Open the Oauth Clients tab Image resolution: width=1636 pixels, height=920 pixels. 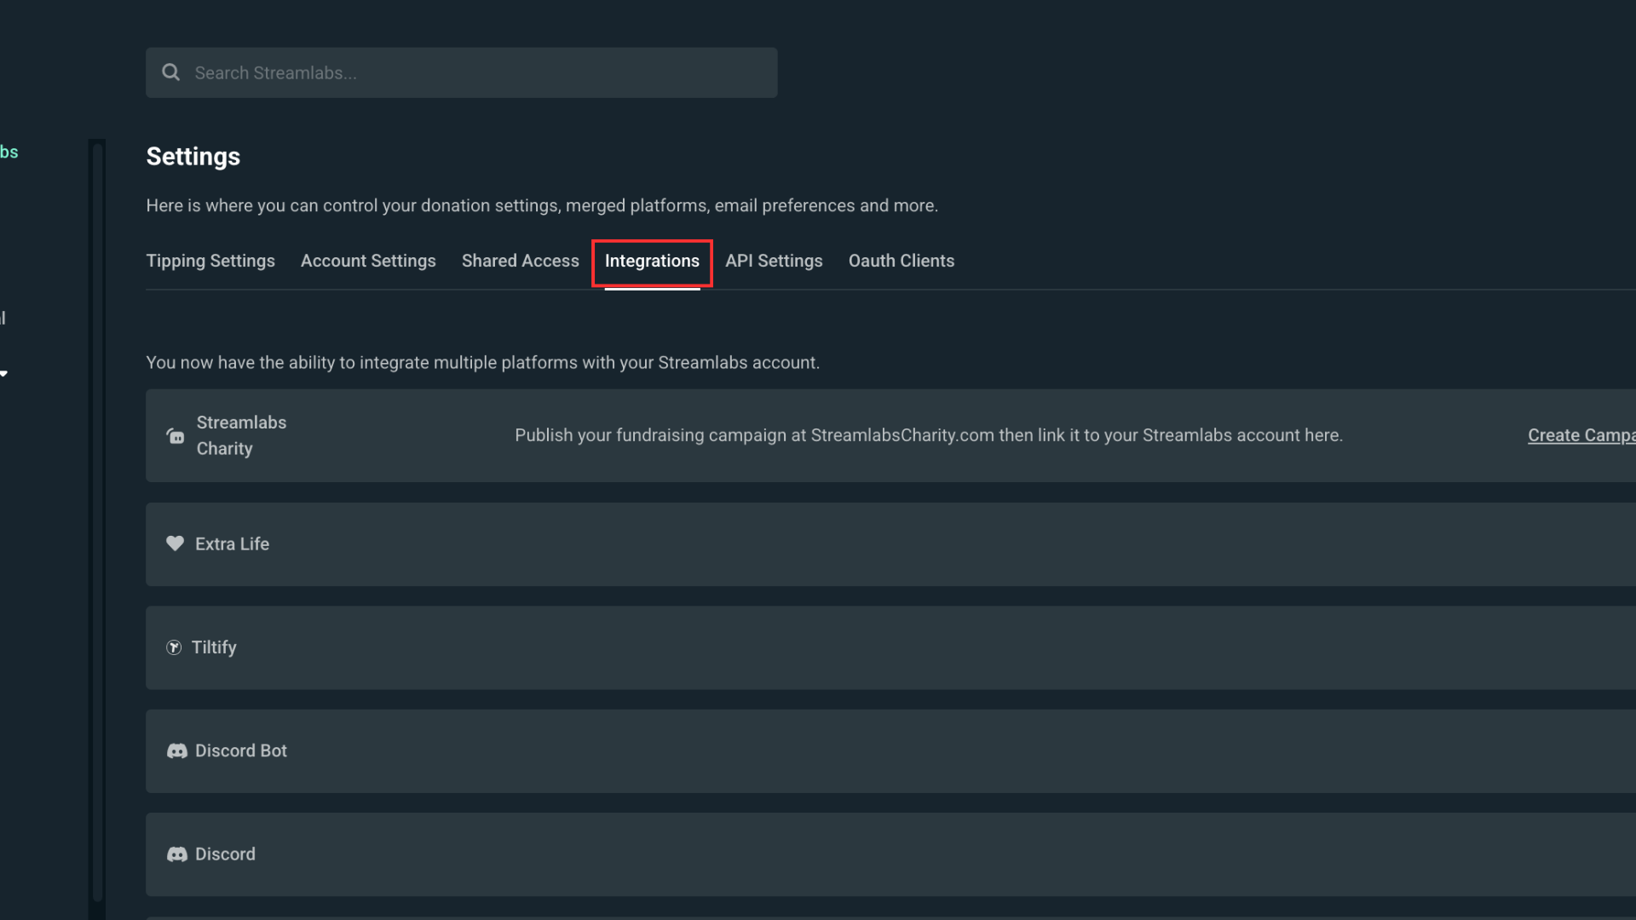902,261
